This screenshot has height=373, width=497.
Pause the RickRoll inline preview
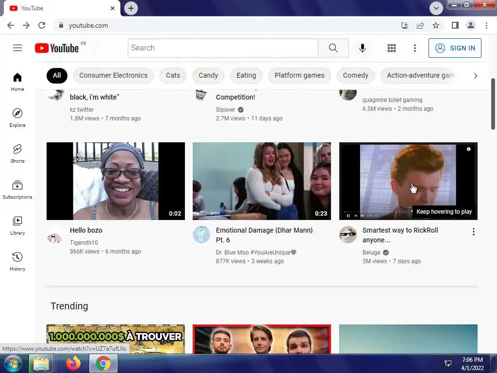(348, 216)
